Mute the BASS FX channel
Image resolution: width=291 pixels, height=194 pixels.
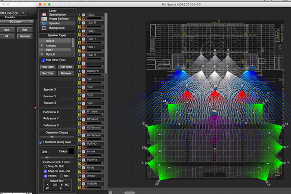pos(84,74)
